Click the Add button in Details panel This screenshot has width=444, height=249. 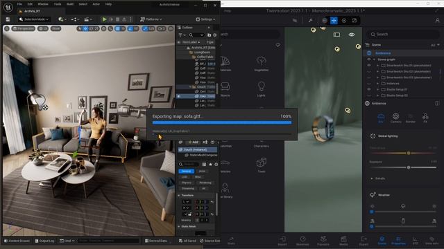(193, 142)
